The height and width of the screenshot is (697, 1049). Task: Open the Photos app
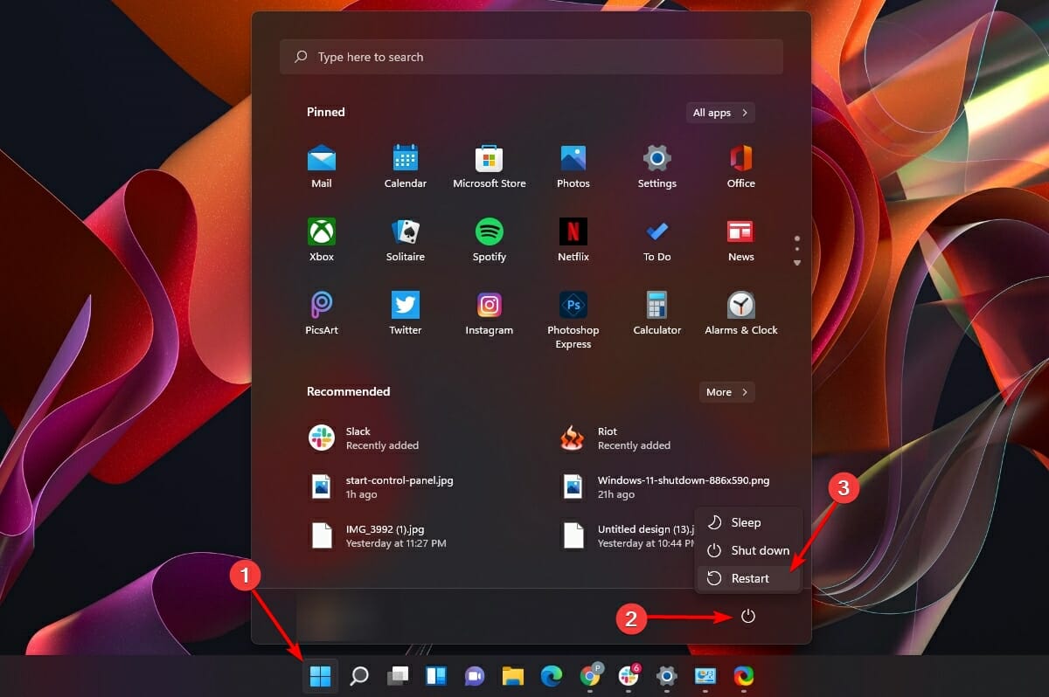click(x=573, y=166)
